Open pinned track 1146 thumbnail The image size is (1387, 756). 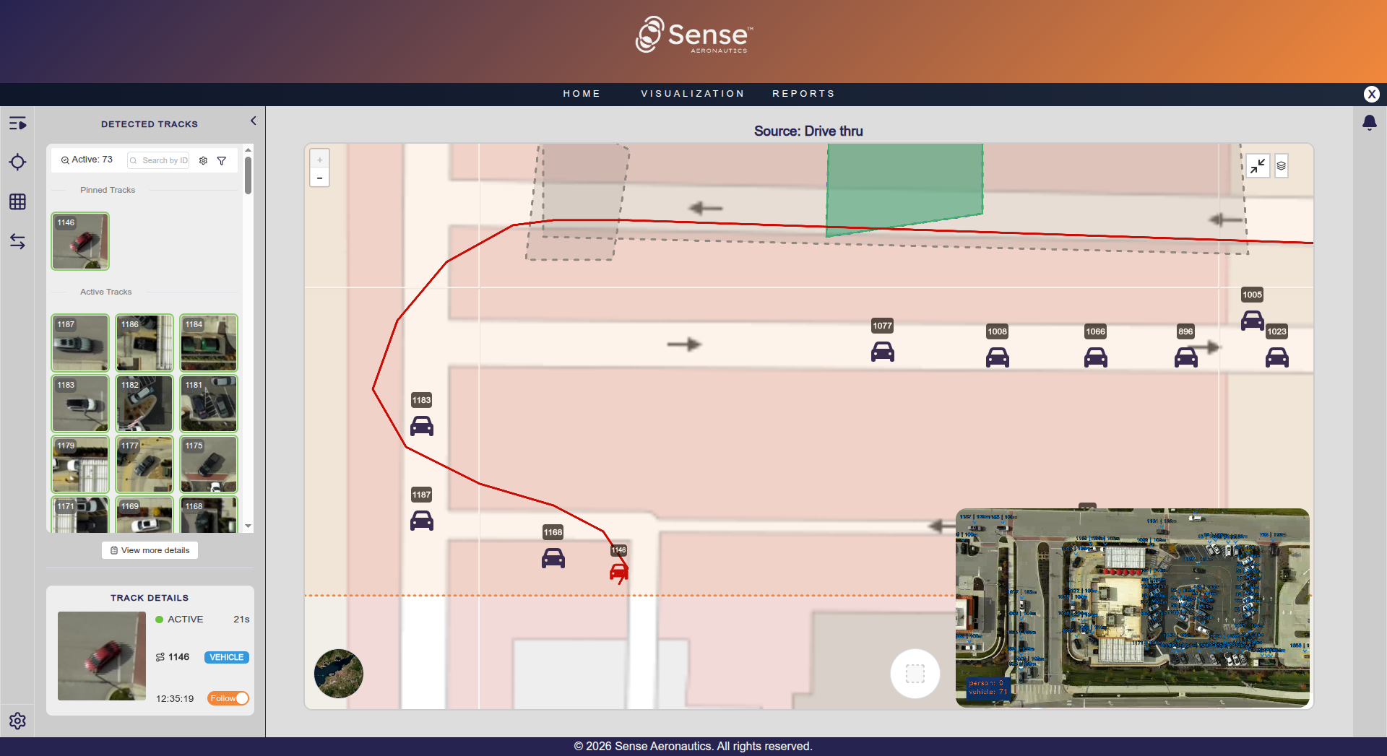pos(80,241)
